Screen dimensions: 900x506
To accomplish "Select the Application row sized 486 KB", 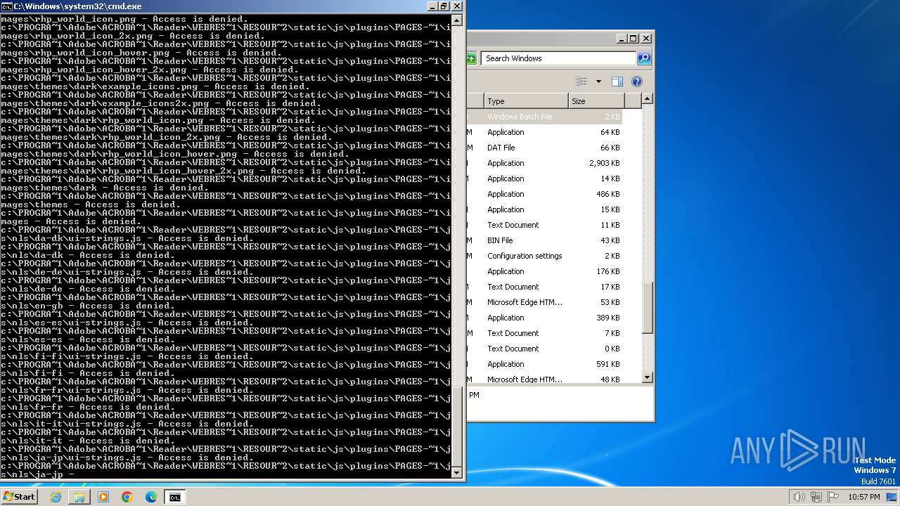I will point(544,194).
